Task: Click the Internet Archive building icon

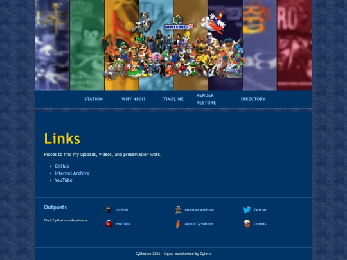Action: (x=178, y=209)
